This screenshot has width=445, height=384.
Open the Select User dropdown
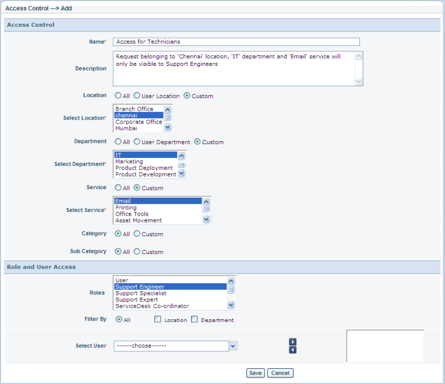(x=233, y=346)
